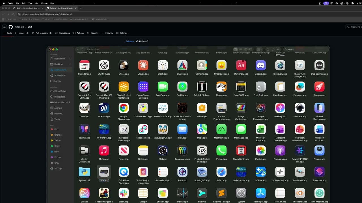The height and width of the screenshot is (203, 362).
Task: Select the Slack.app icon
Action: tap(124, 193)
